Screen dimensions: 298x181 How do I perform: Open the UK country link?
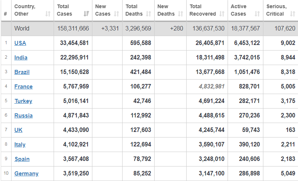18,130
